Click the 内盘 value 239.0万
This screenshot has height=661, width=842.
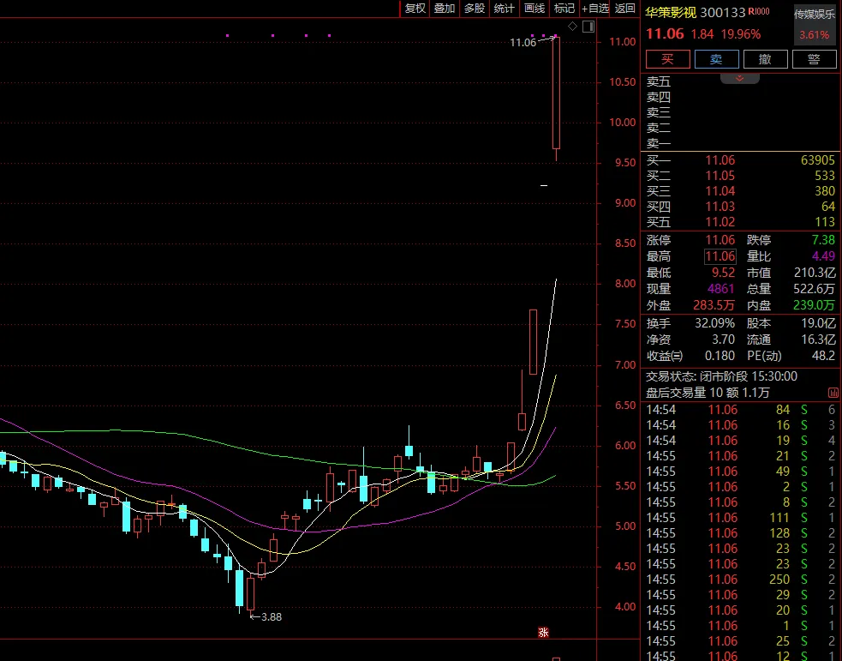(x=814, y=305)
